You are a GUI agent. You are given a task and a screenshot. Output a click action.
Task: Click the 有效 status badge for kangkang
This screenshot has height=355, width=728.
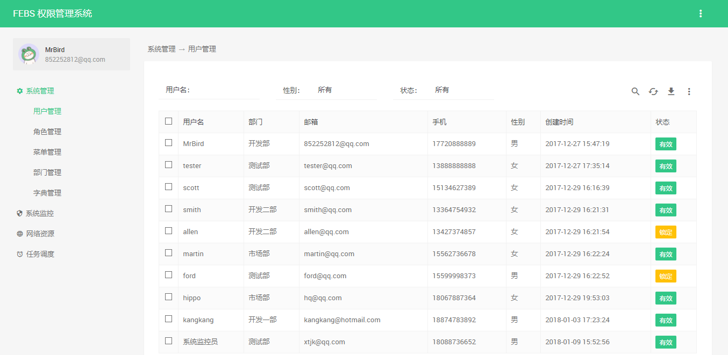click(666, 320)
